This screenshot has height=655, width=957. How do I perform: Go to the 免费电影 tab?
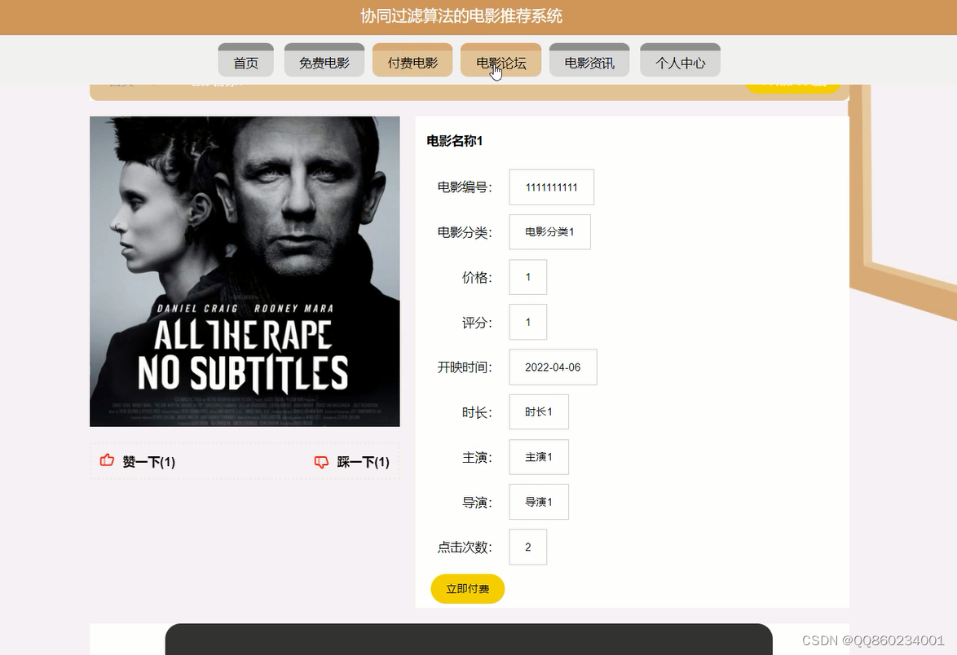coord(324,60)
